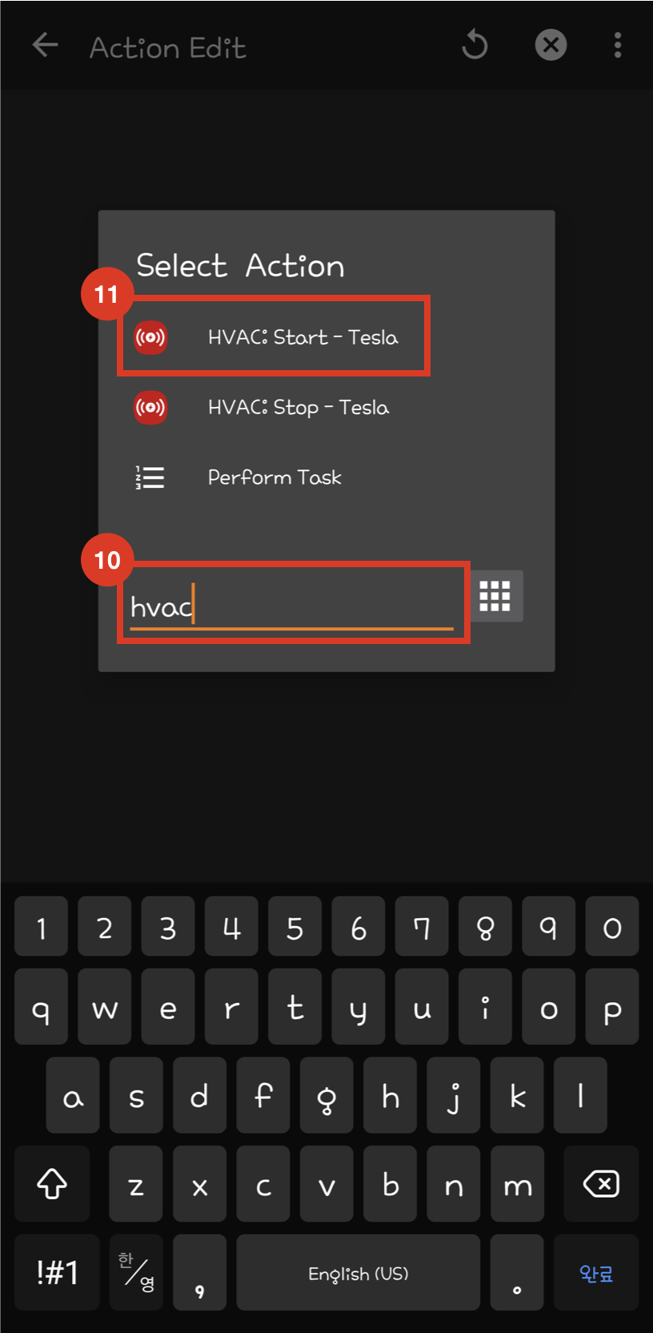This screenshot has height=1333, width=653.
Task: Tap the number 5 key
Action: point(294,927)
